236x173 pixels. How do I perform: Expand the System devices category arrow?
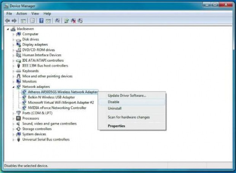pos(13,134)
